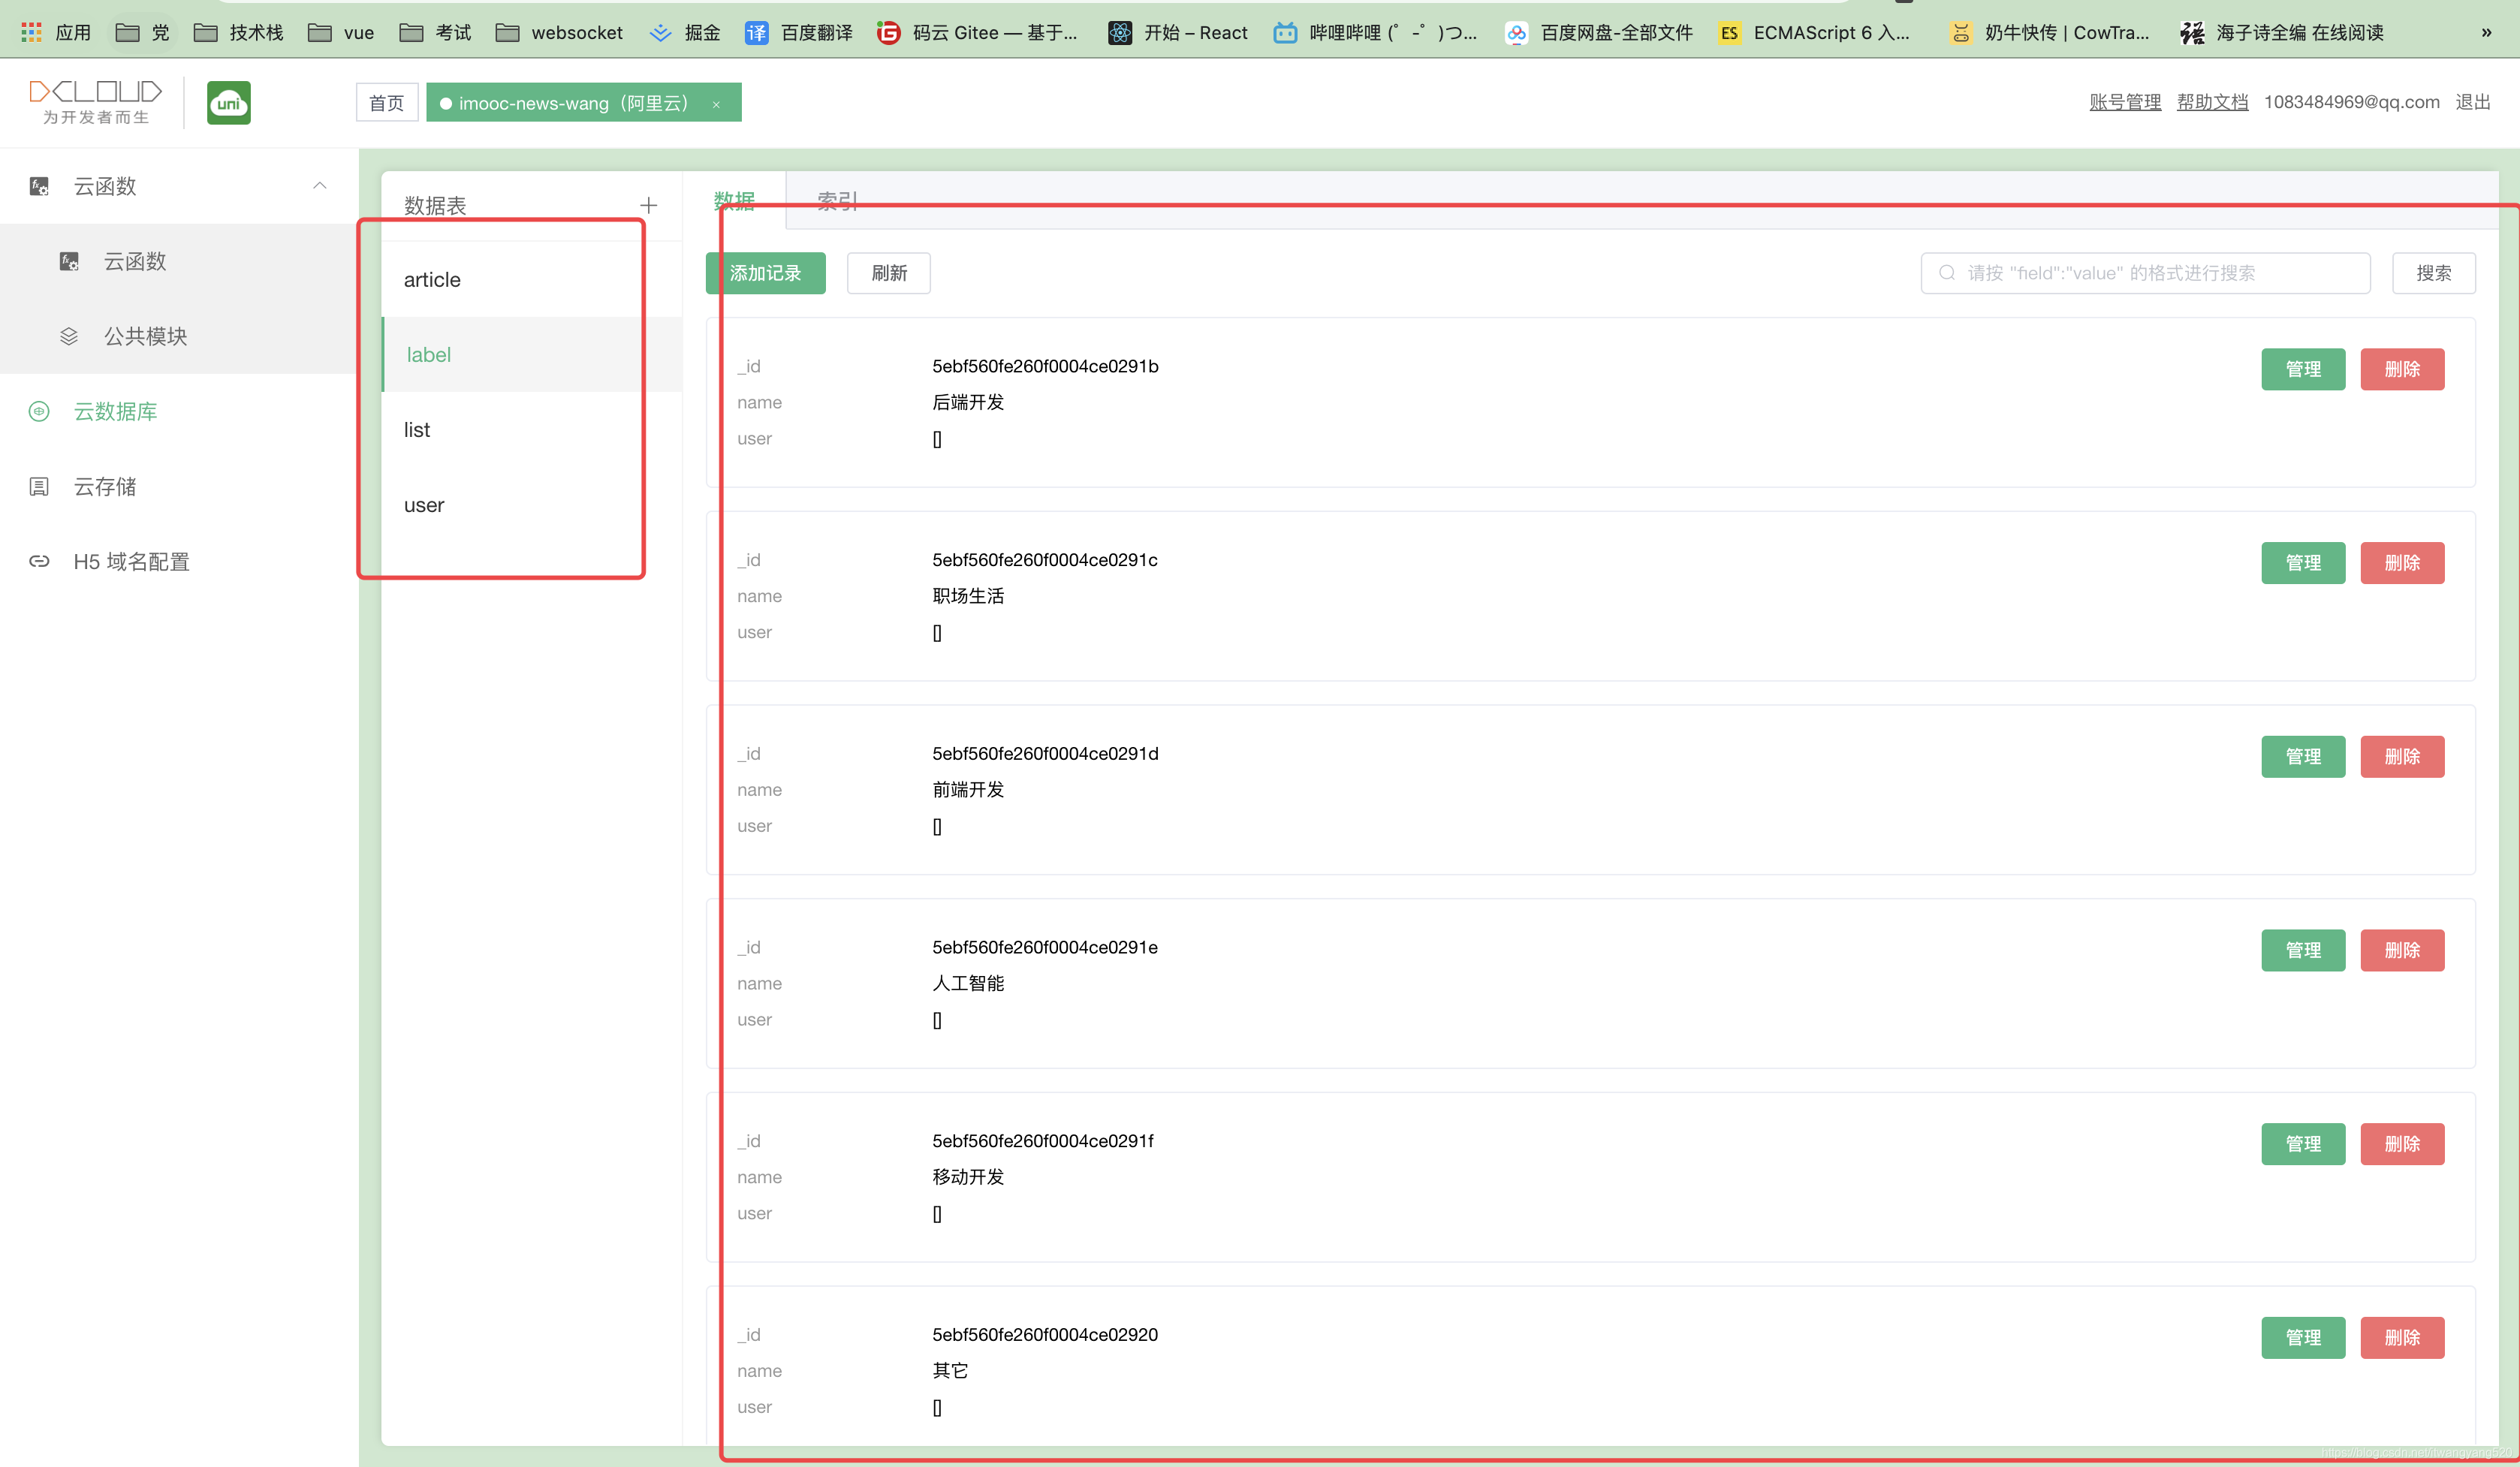Open 云函数 sub-menu item
The height and width of the screenshot is (1467, 2520).
[179, 262]
